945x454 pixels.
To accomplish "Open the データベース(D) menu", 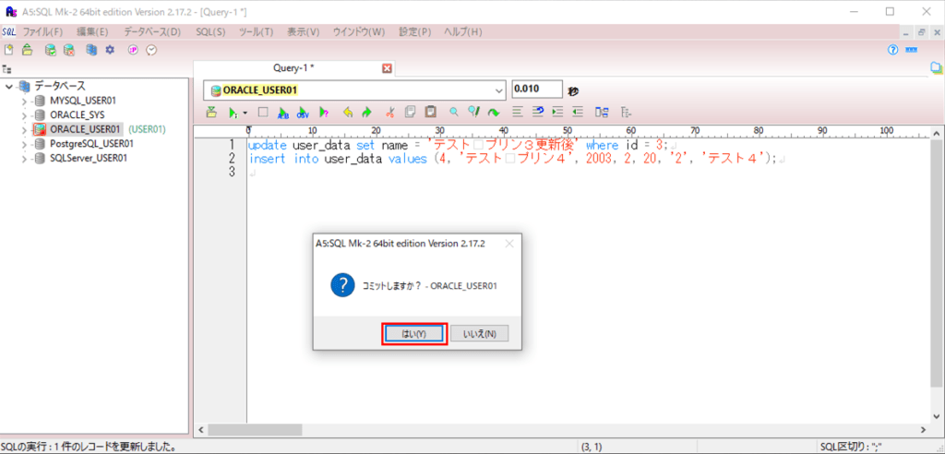I will click(x=152, y=31).
